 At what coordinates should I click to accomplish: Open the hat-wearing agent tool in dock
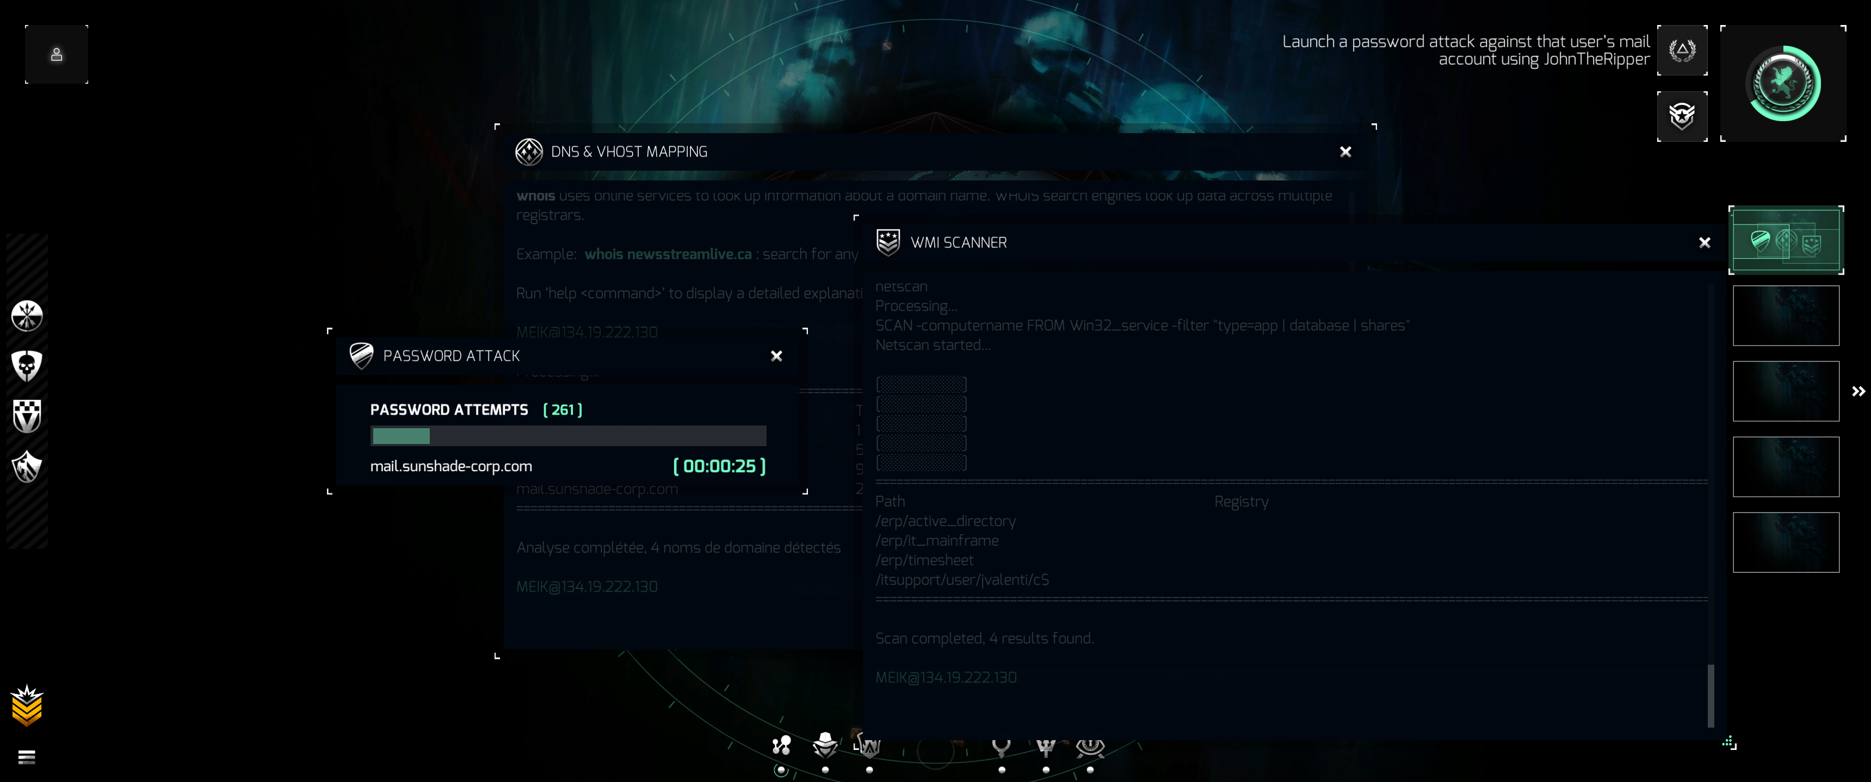tap(825, 745)
